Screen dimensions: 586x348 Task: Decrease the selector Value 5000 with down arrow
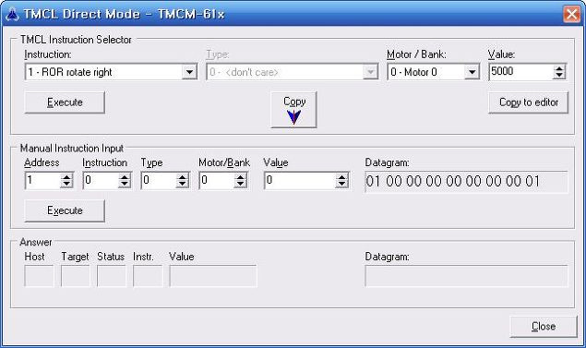(x=559, y=76)
